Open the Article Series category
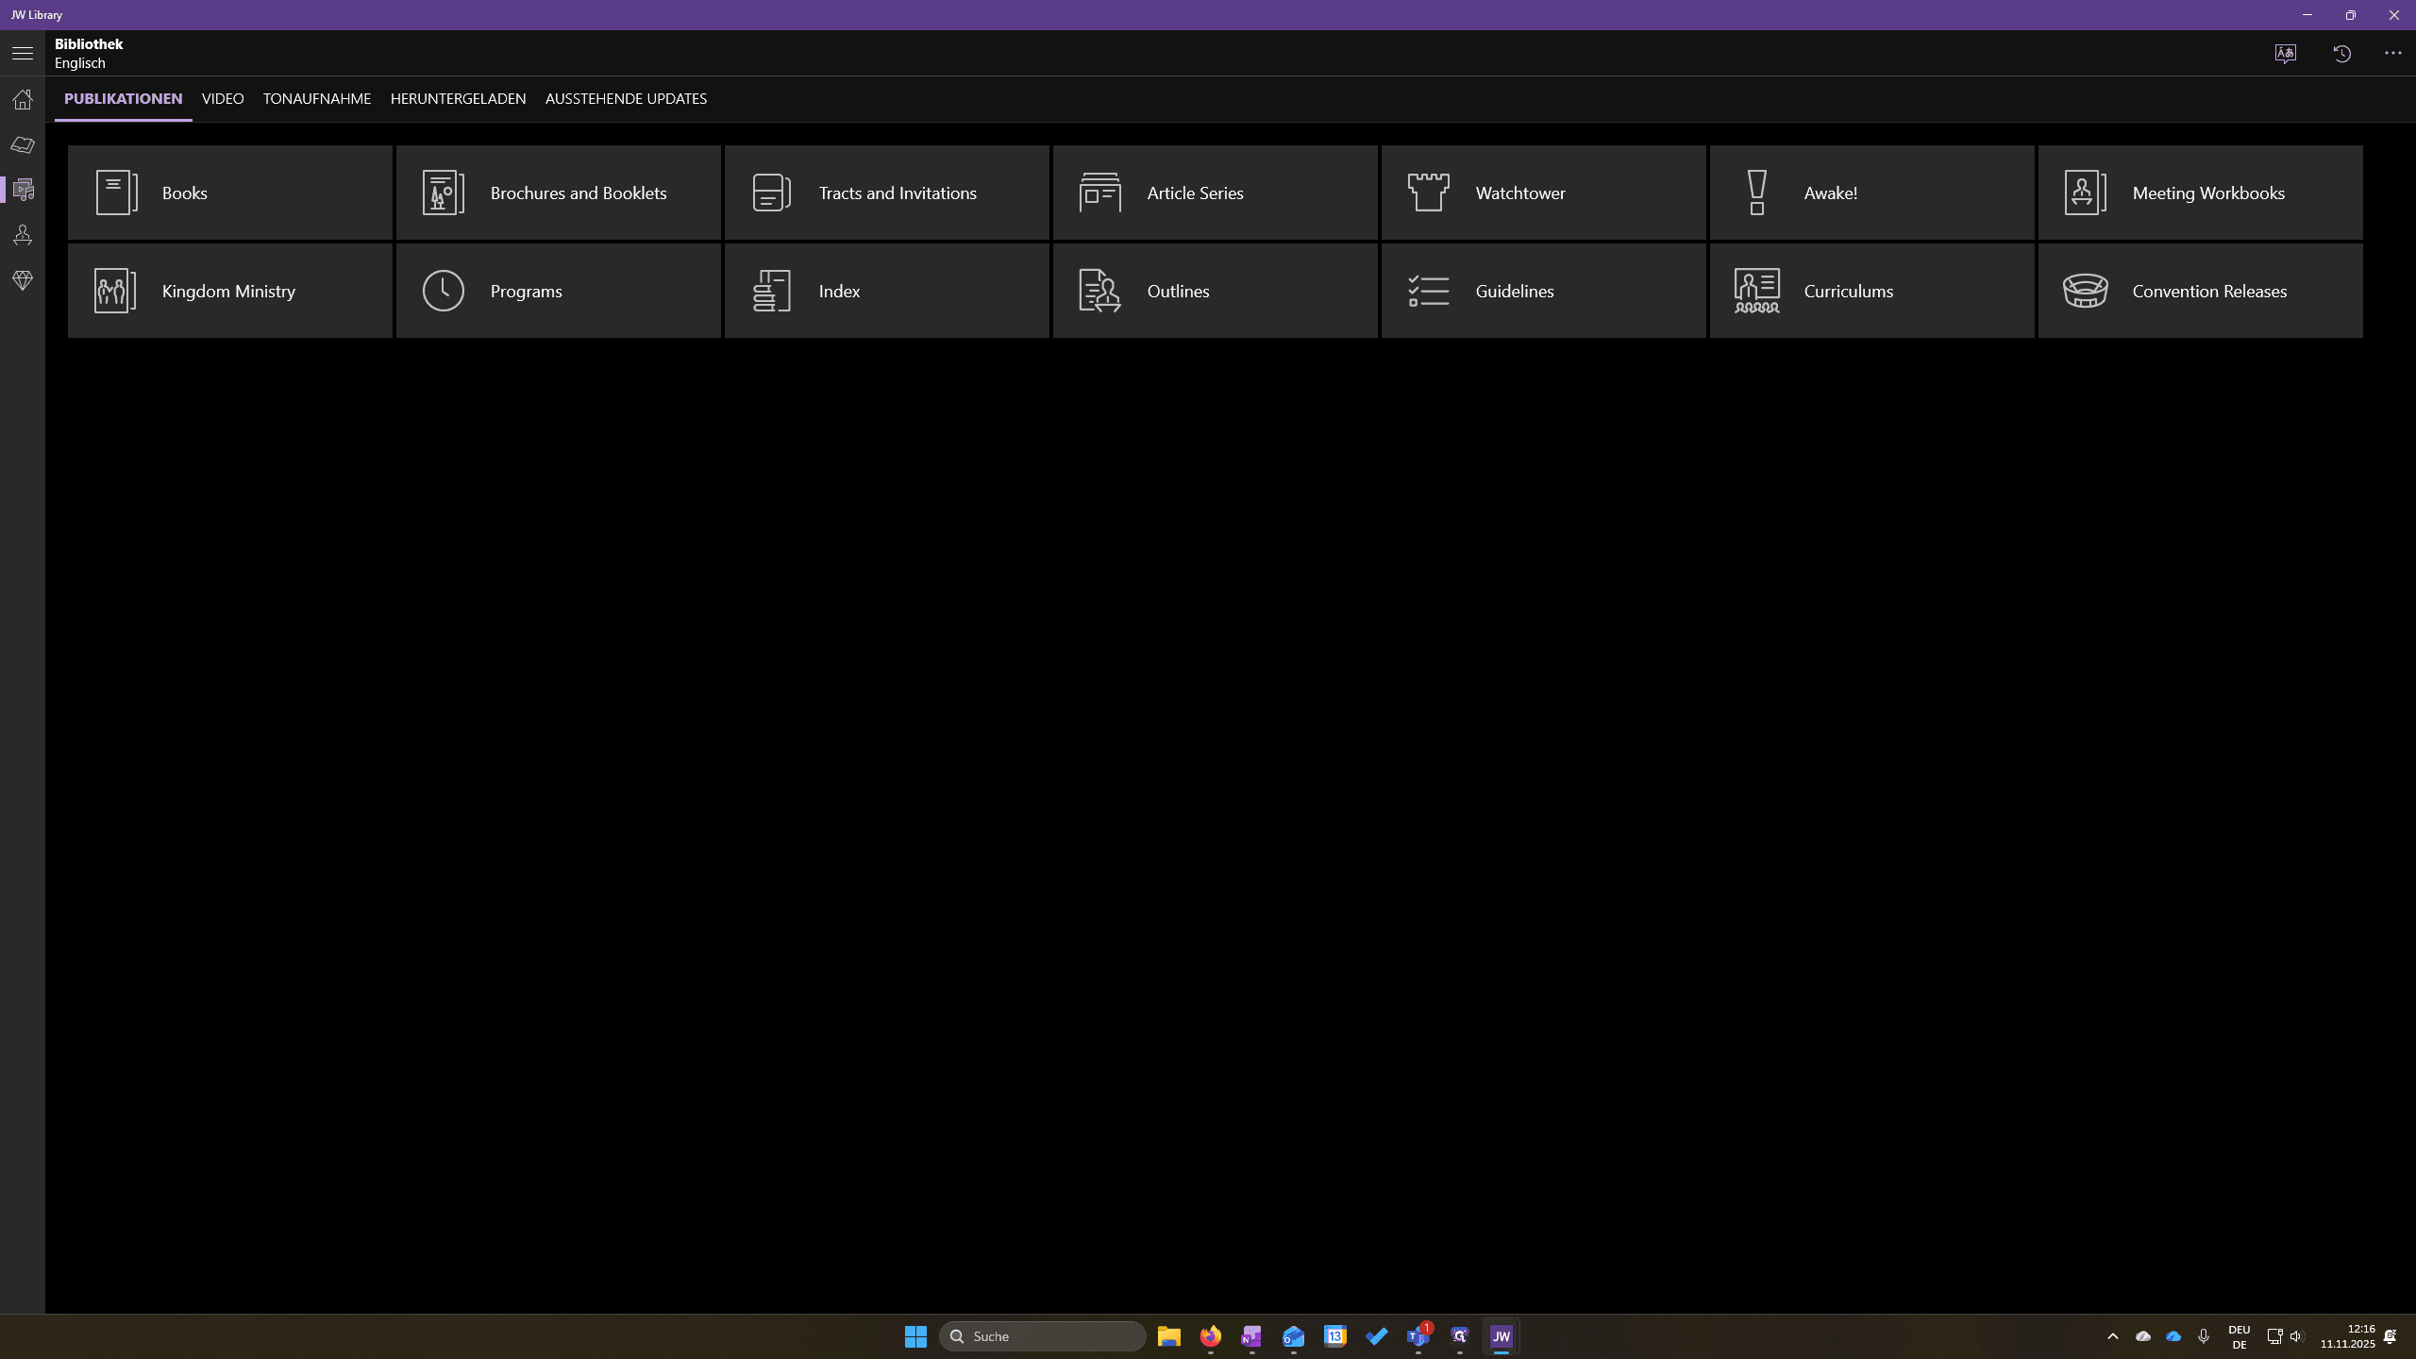This screenshot has height=1359, width=2416. pyautogui.click(x=1216, y=193)
